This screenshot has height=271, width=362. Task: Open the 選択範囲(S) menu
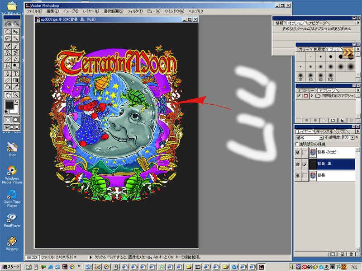point(114,11)
